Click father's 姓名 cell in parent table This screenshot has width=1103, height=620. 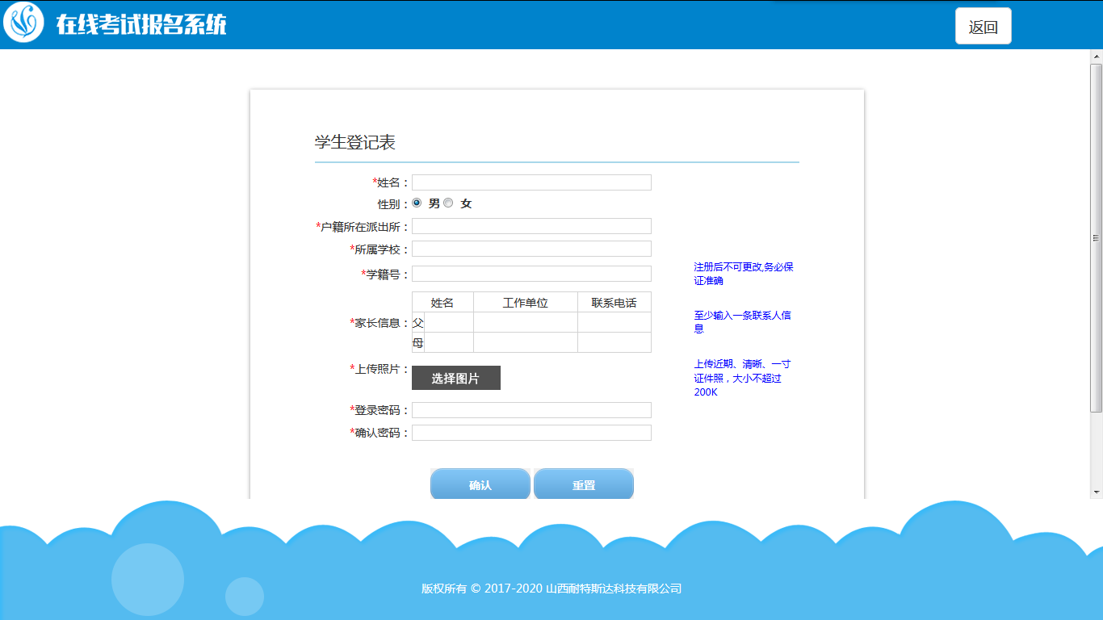[x=449, y=322]
